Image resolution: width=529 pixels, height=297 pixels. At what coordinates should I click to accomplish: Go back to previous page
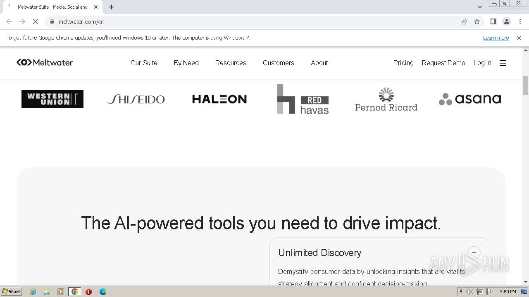point(9,21)
